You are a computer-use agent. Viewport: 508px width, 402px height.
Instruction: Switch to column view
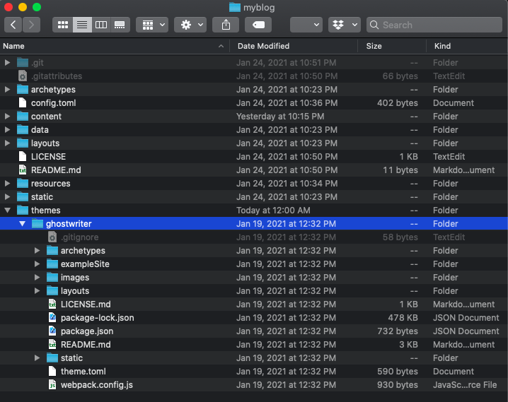click(101, 25)
